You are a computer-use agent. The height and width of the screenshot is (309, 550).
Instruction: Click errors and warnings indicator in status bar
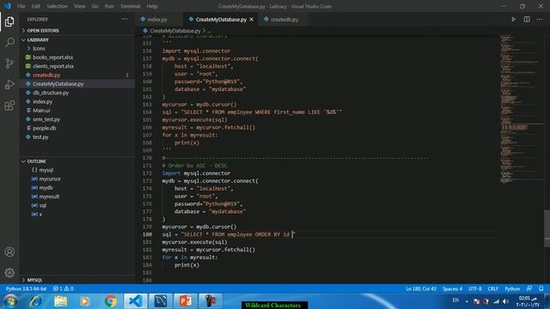(x=63, y=288)
